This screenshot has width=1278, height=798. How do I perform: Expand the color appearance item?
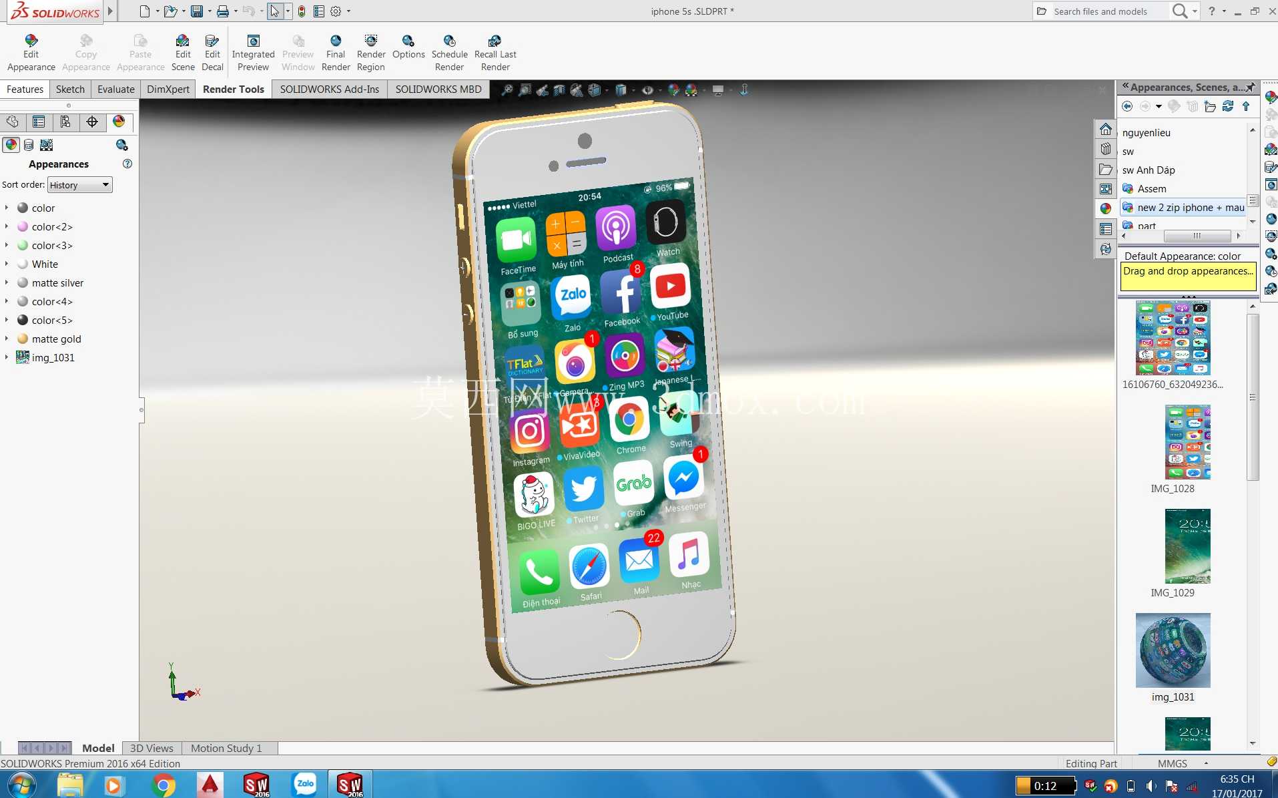pos(7,208)
